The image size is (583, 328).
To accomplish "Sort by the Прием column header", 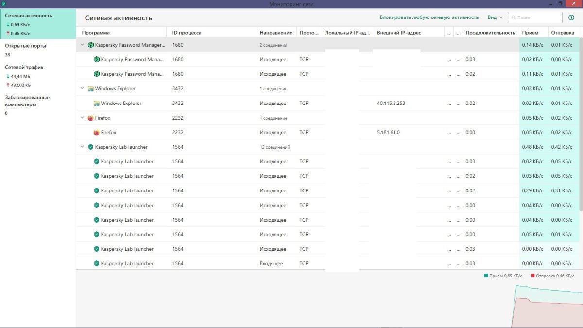I will pos(530,33).
